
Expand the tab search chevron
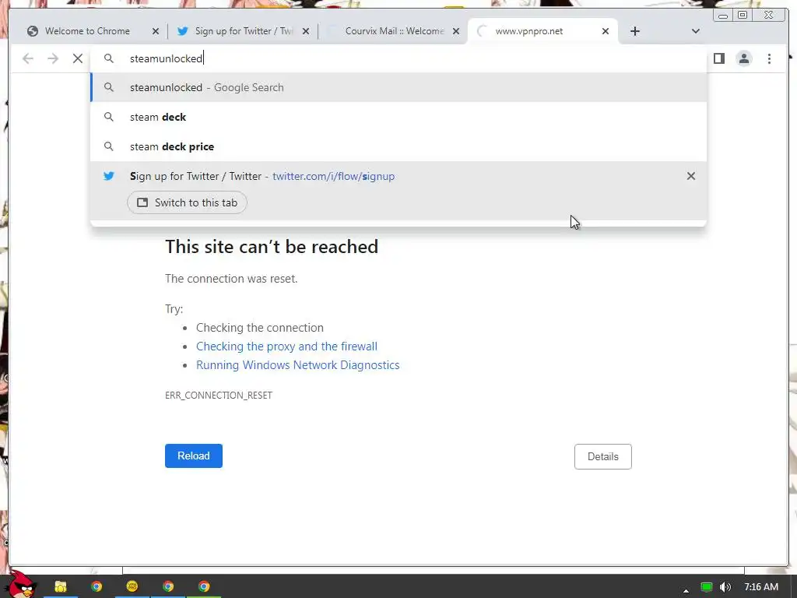point(695,31)
